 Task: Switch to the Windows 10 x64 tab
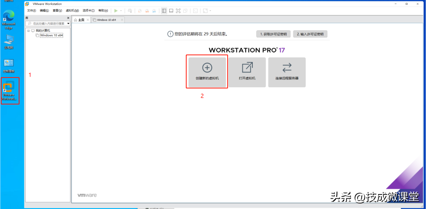(x=106, y=20)
